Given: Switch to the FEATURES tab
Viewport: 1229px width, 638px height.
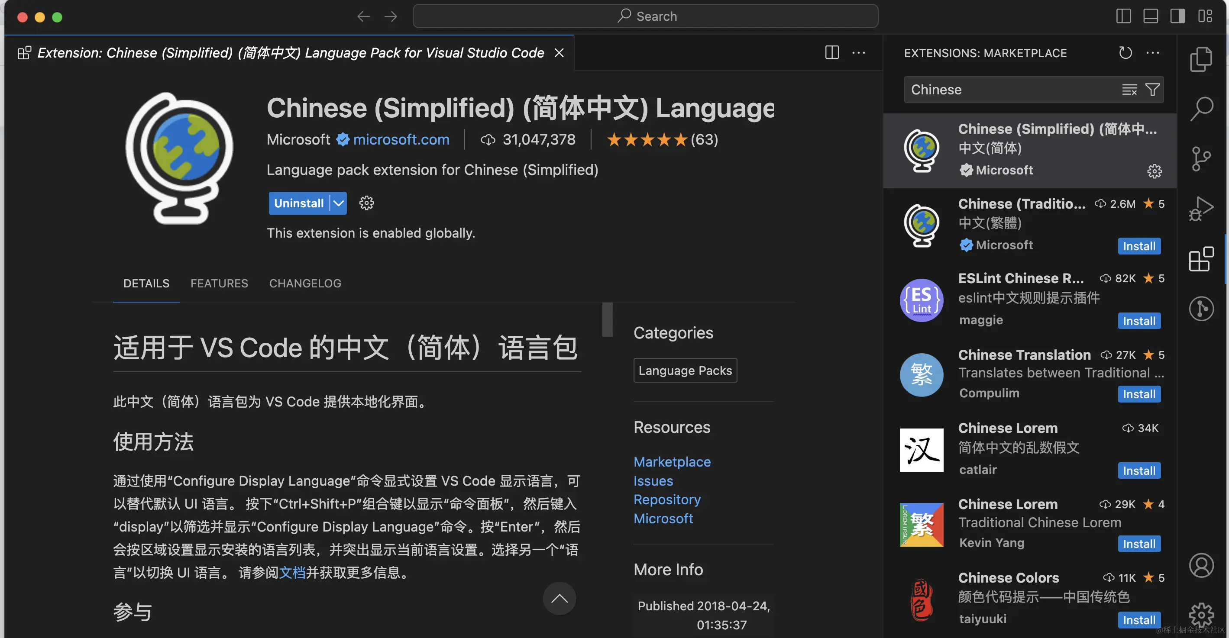Looking at the screenshot, I should point(219,283).
